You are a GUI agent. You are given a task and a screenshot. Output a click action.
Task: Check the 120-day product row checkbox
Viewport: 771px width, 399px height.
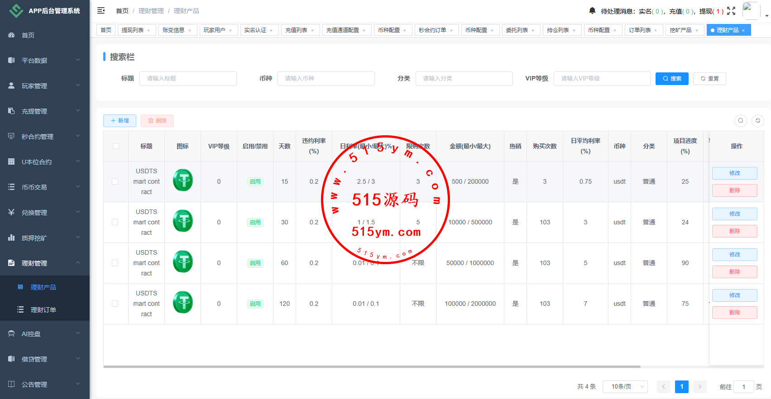click(x=115, y=304)
